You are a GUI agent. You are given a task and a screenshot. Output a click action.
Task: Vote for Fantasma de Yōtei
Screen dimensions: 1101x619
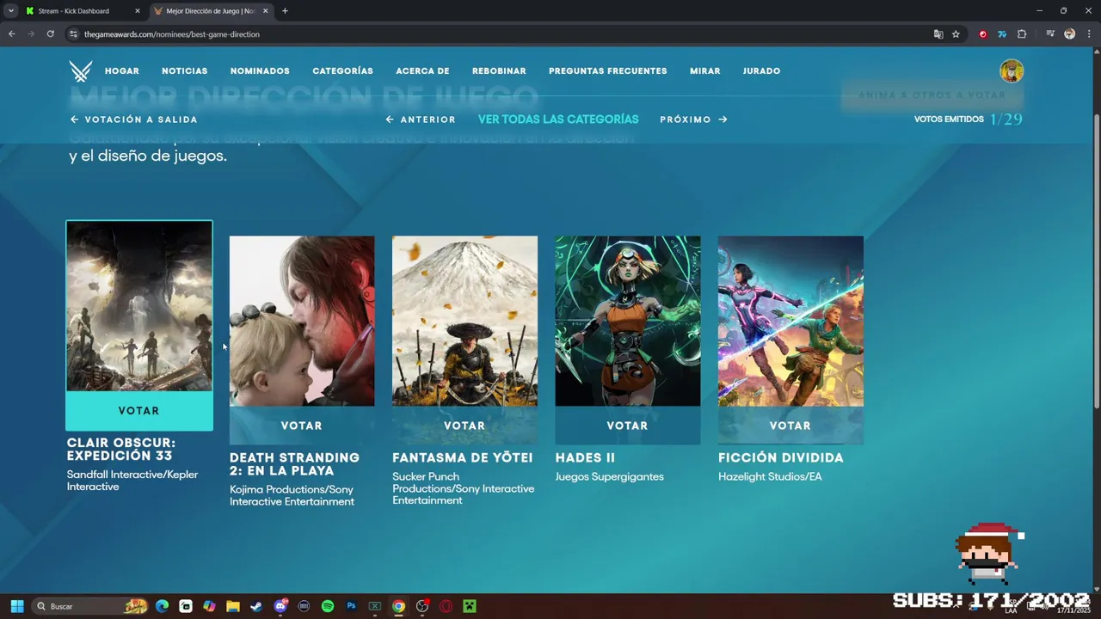(464, 426)
